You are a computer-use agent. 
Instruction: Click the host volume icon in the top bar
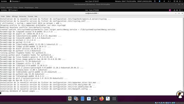pos(177,1)
